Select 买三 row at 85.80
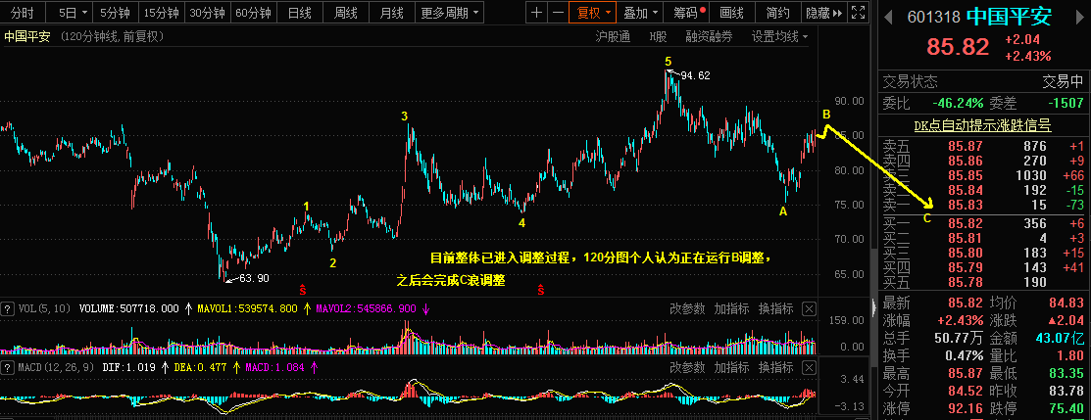The height and width of the screenshot is (420, 1091). (x=982, y=254)
